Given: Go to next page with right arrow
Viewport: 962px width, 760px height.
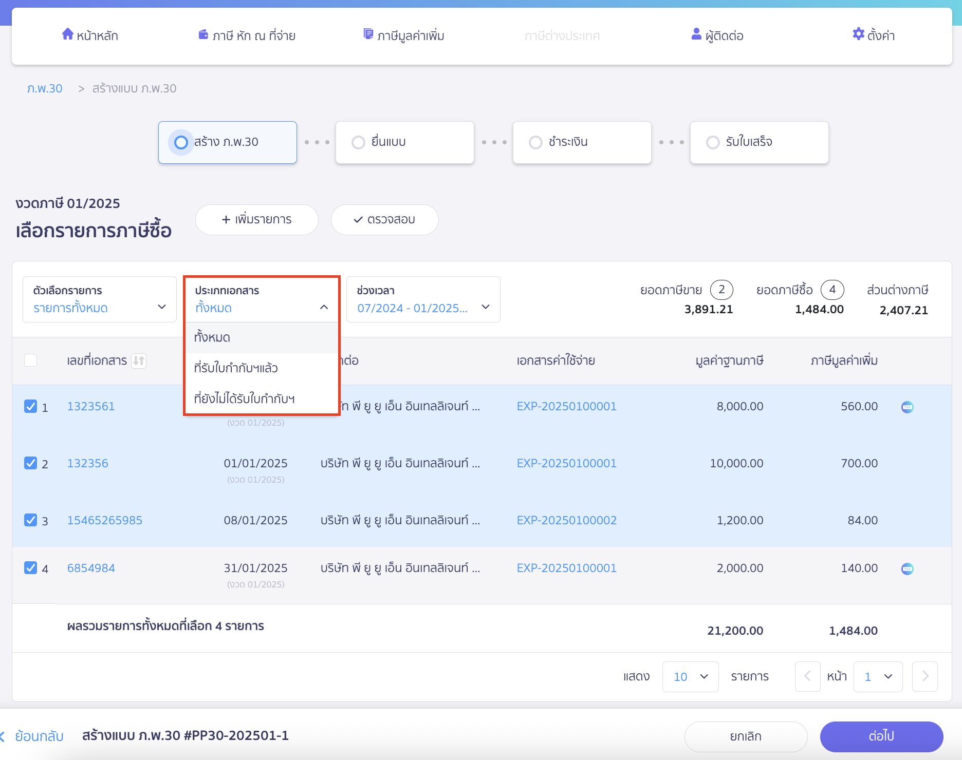Looking at the screenshot, I should pyautogui.click(x=924, y=677).
